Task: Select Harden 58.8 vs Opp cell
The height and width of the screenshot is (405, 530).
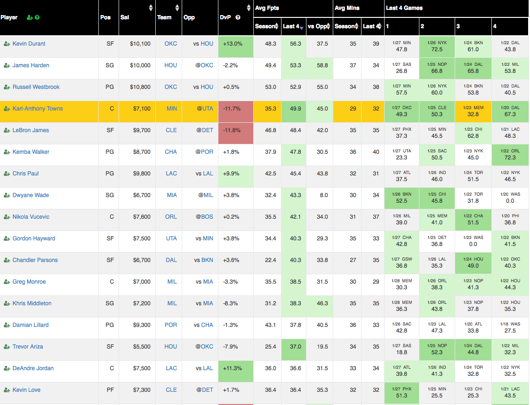Action: point(320,68)
